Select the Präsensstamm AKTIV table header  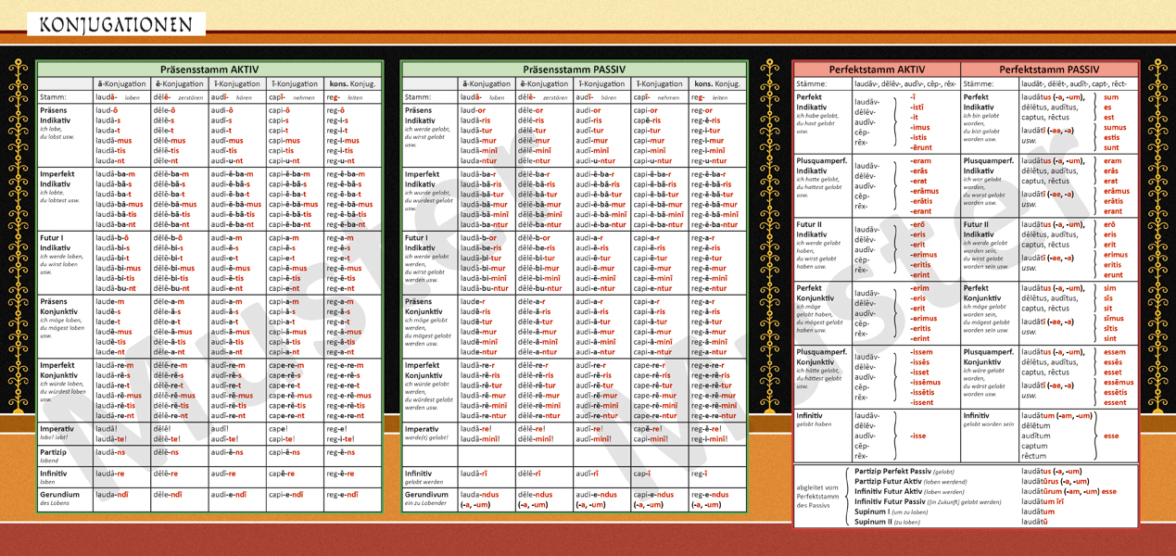[209, 69]
